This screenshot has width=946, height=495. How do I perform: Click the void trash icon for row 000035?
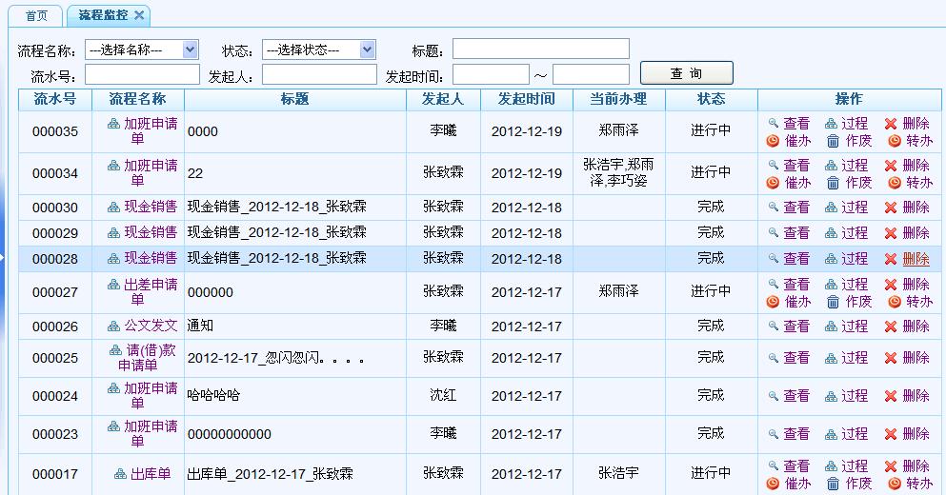click(x=833, y=141)
